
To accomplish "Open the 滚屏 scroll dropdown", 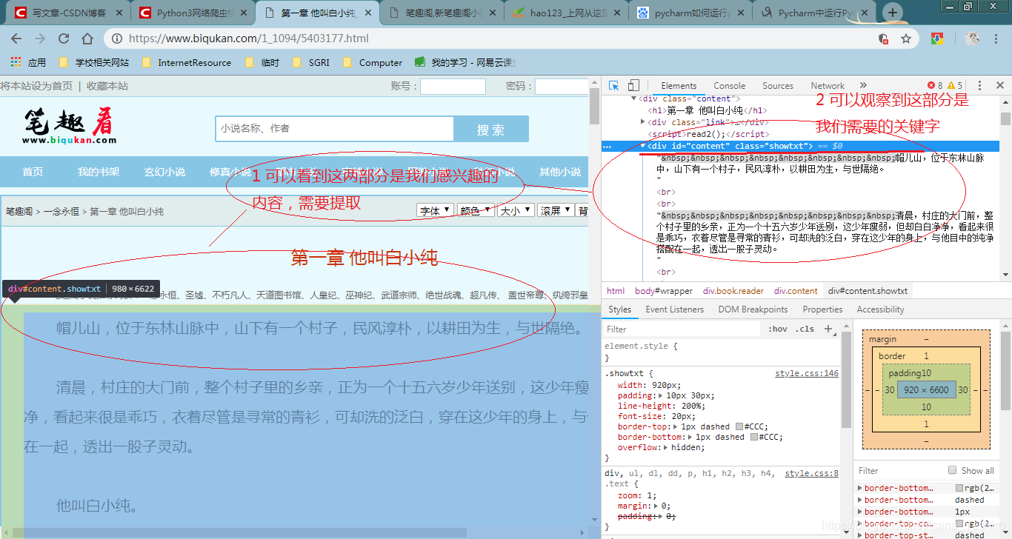I will click(556, 210).
